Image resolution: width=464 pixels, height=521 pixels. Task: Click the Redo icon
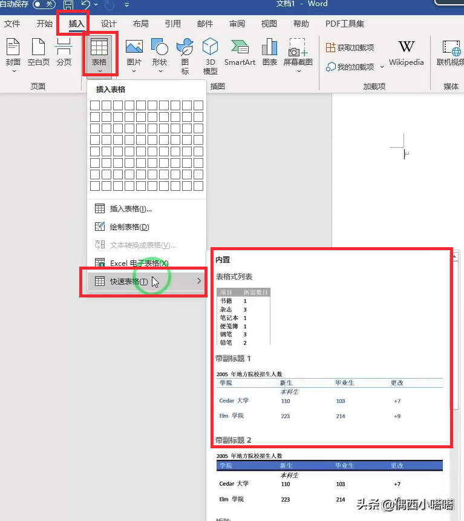pos(109,5)
